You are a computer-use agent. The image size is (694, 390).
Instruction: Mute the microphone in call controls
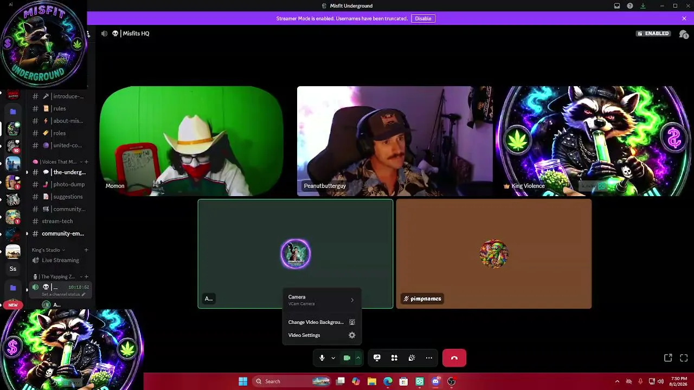point(322,358)
